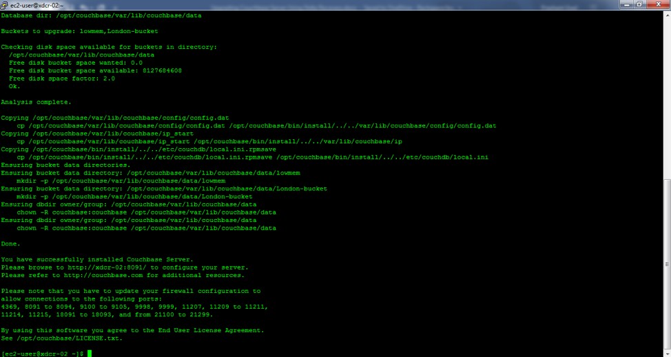Click the 'Done.' line

point(11,244)
